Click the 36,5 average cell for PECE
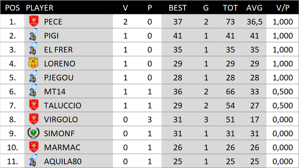The height and width of the screenshot is (168, 299). (x=254, y=22)
